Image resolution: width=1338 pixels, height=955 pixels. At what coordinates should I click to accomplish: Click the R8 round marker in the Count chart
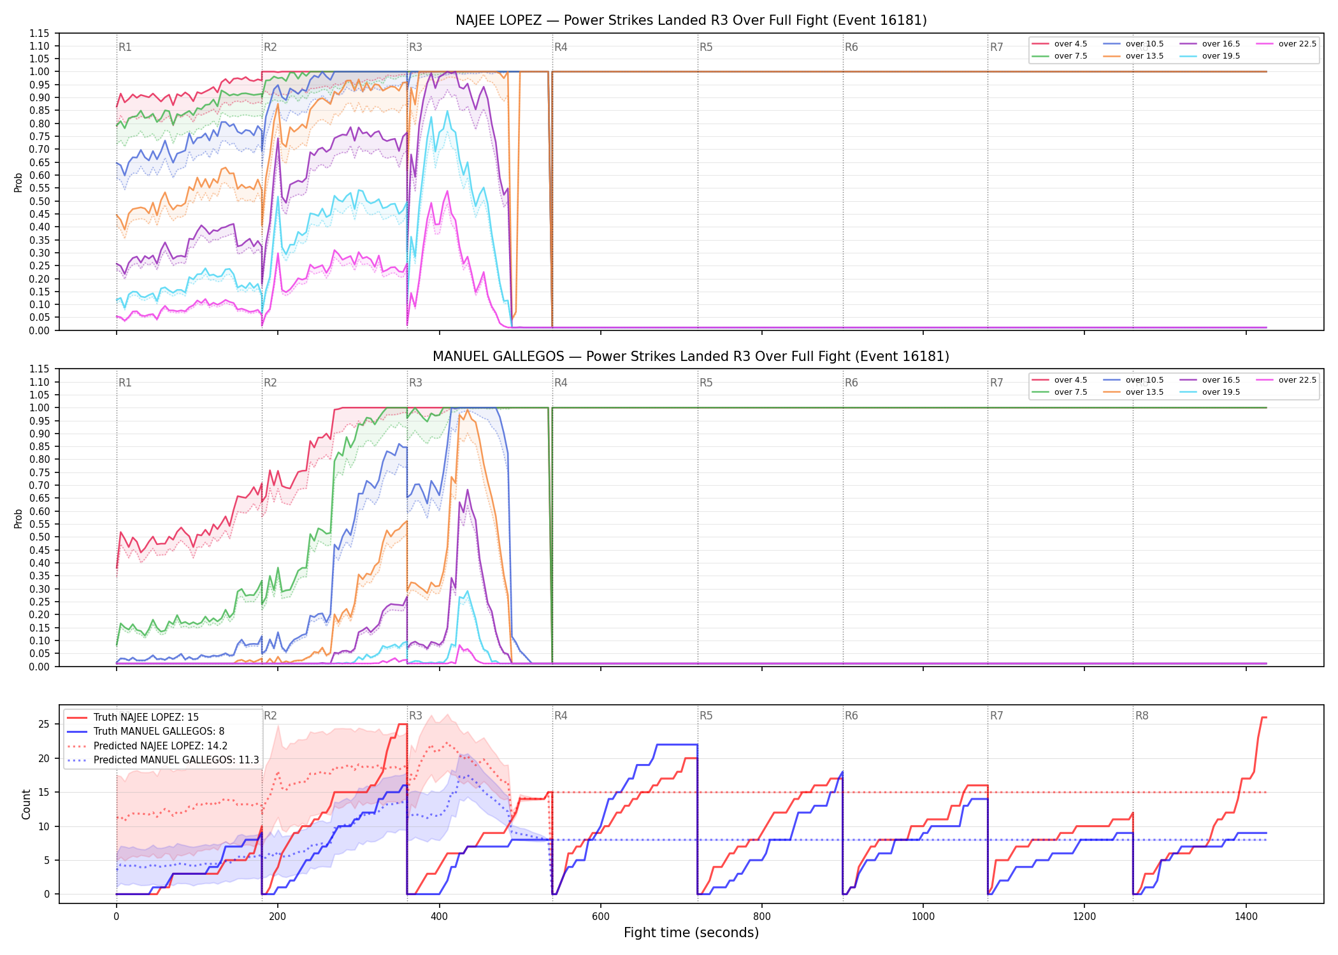[1142, 716]
